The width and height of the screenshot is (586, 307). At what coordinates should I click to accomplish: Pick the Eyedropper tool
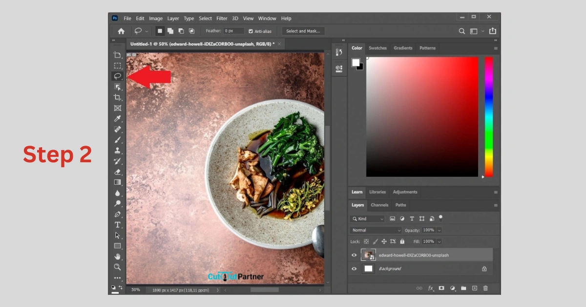click(x=117, y=118)
